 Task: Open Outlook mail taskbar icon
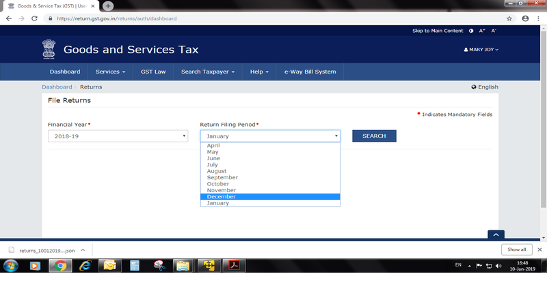[110, 266]
